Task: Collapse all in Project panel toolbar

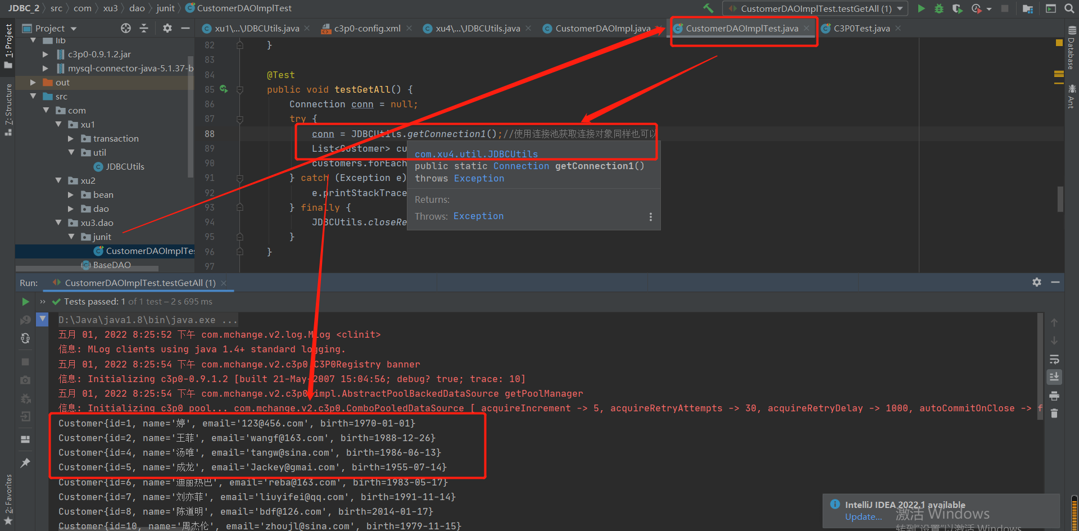Action: point(144,28)
